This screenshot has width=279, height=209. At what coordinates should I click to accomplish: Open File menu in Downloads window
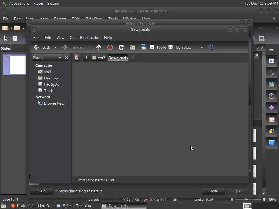[36, 38]
